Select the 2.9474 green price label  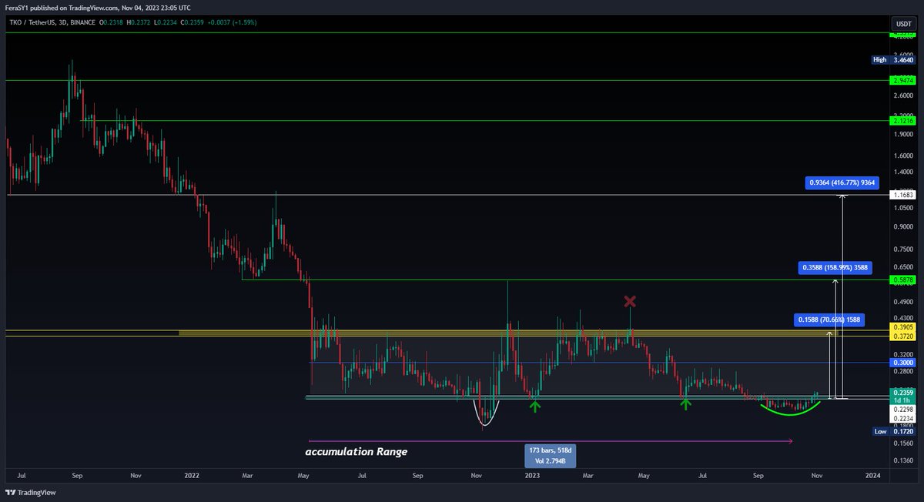pos(902,80)
